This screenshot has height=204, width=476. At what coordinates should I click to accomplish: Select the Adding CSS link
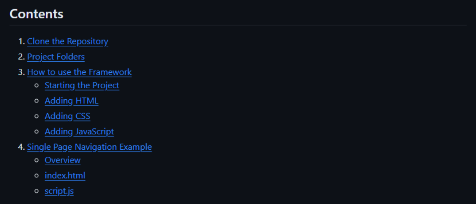tap(68, 116)
